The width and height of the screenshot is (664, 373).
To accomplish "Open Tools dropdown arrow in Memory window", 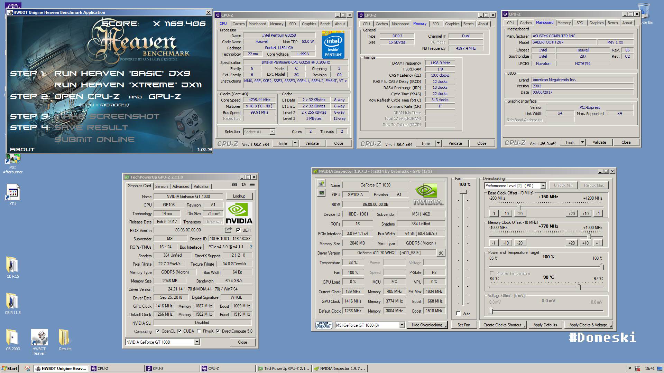I will 438,143.
